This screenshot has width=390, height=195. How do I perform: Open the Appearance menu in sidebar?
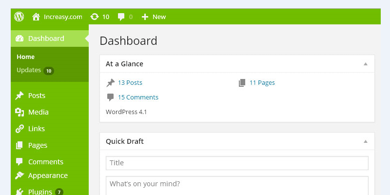click(47, 175)
